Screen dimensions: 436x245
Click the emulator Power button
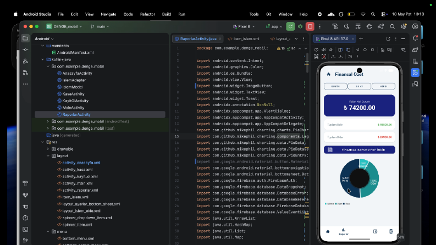(316, 50)
